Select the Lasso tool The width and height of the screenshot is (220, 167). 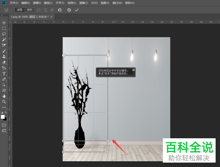4,34
